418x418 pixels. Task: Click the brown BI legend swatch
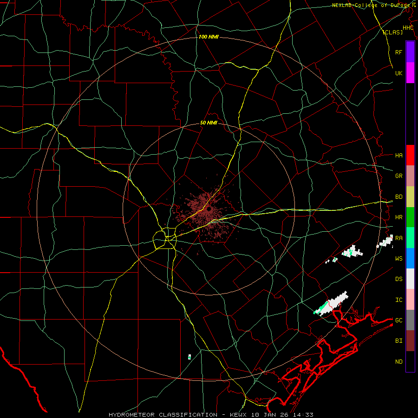tap(410, 341)
